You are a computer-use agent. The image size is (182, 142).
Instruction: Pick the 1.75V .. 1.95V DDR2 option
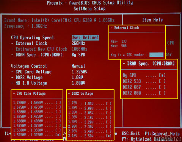pos(90,103)
